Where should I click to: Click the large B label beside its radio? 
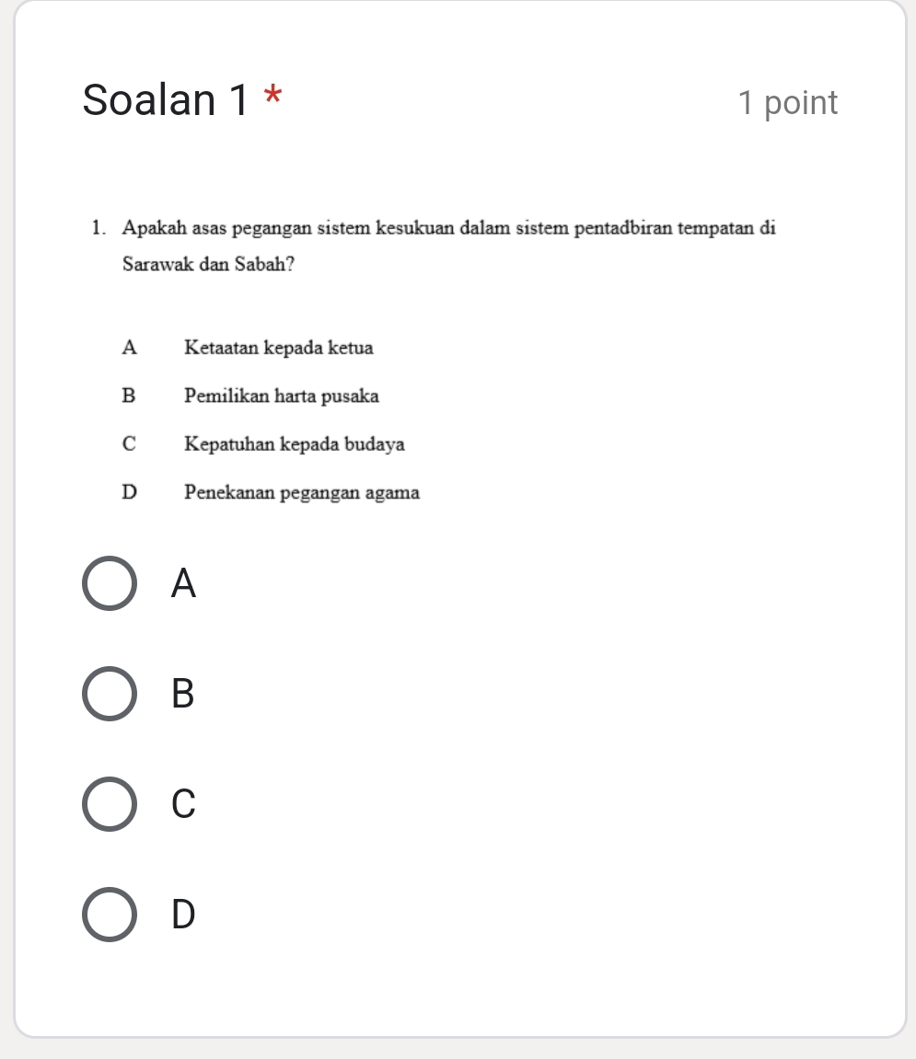pos(184,694)
